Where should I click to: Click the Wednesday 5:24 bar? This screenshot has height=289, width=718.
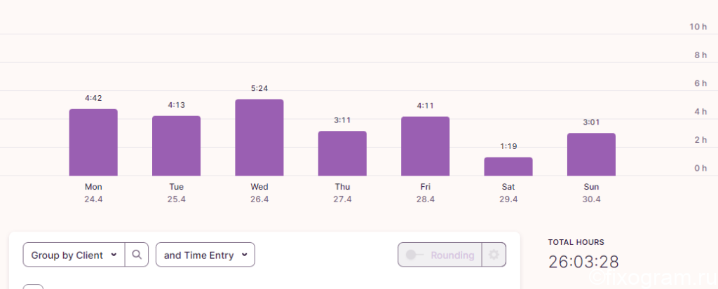[259, 138]
